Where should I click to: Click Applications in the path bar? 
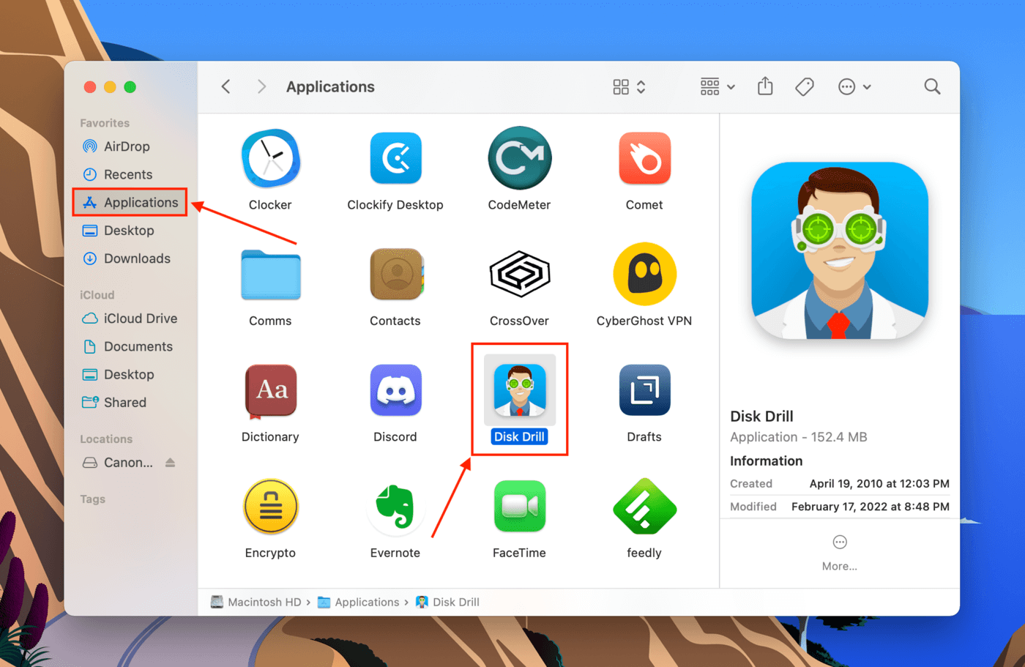point(358,602)
